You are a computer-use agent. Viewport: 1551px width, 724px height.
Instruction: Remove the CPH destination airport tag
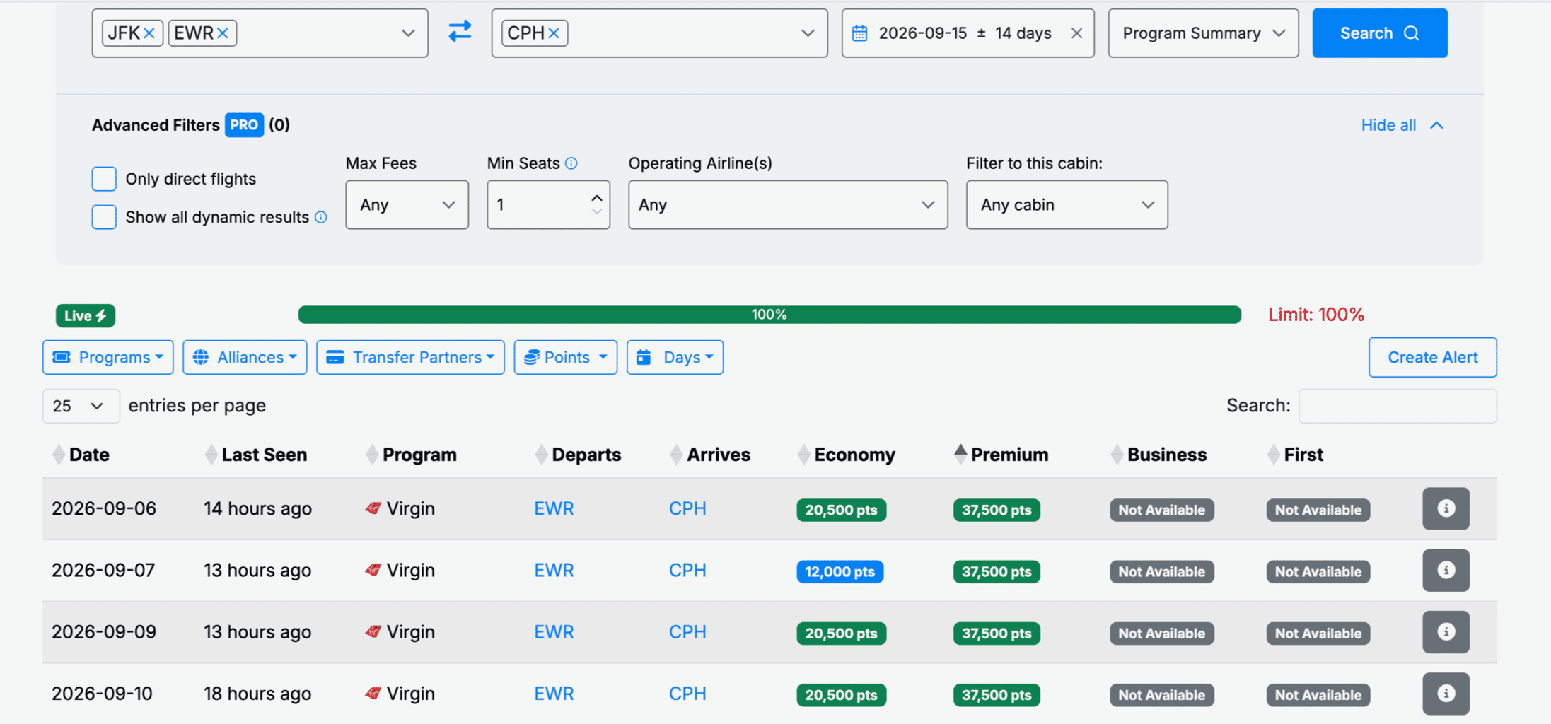point(554,33)
